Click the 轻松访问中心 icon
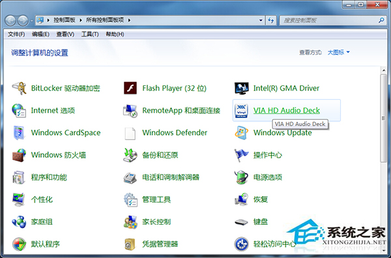Screen dimensions: 391x258 [241, 244]
